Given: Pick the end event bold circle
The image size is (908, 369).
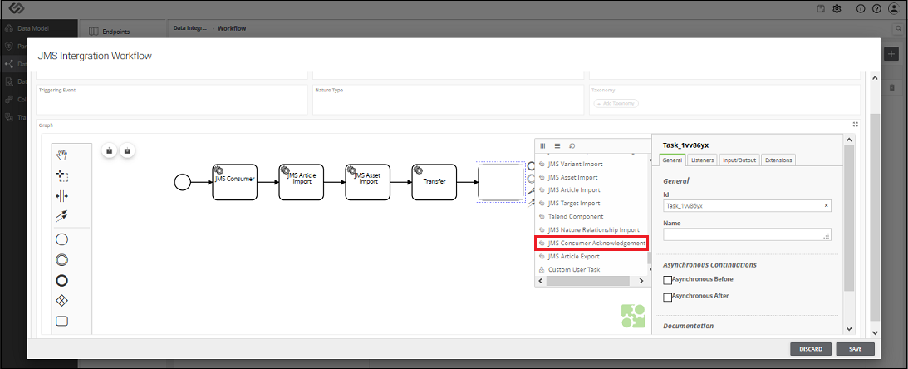Looking at the screenshot, I should pyautogui.click(x=62, y=280).
